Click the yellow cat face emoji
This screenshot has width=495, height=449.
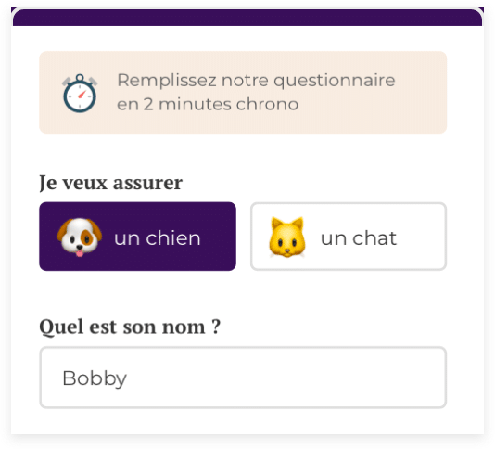(x=287, y=237)
